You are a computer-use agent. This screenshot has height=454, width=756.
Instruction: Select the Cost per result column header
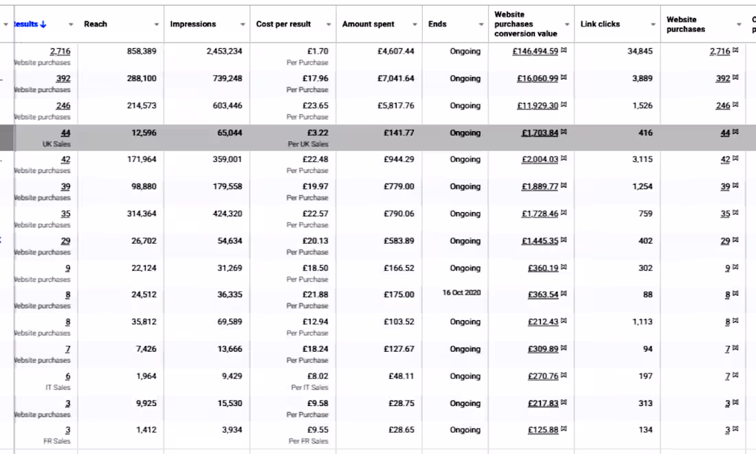pos(283,24)
